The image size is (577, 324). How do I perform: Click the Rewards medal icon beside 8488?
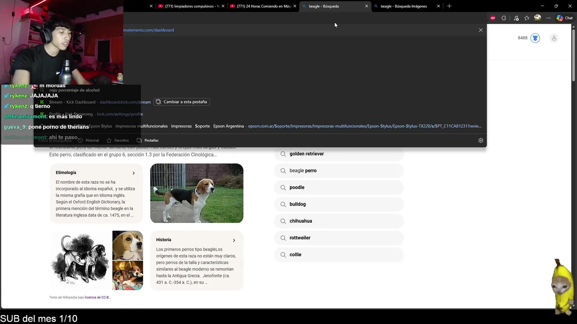click(535, 38)
